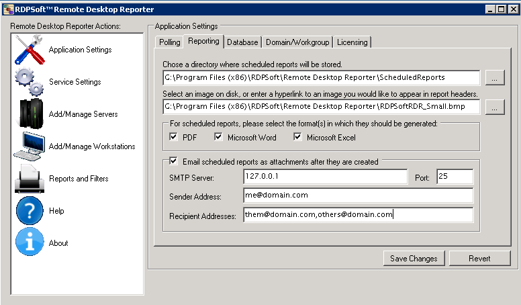The image size is (521, 305).
Task: Uncheck the Microsoft Excel format checkbox
Action: (297, 136)
